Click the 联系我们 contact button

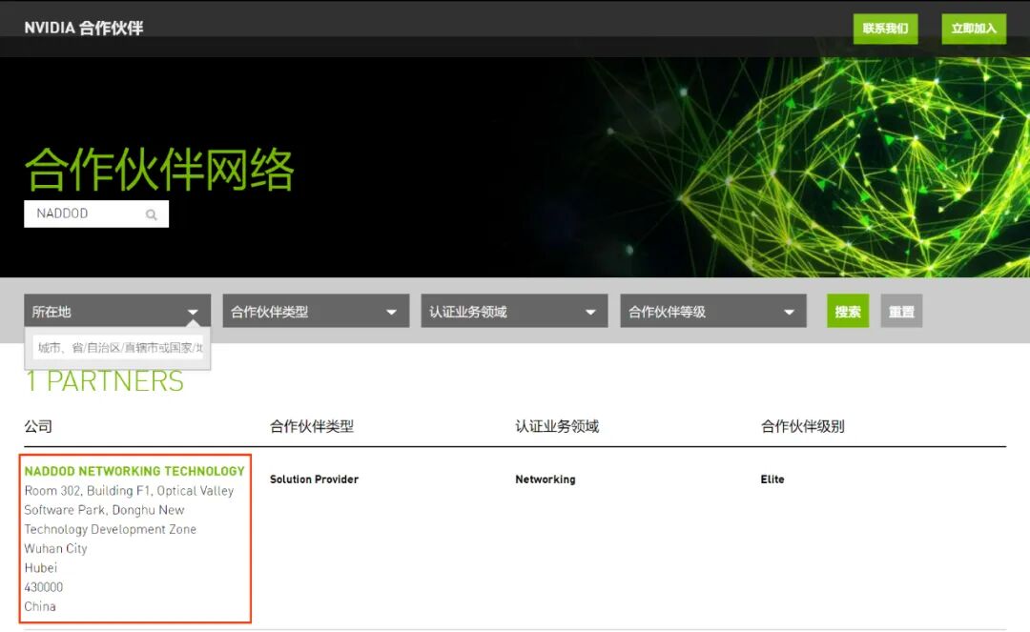(x=885, y=29)
